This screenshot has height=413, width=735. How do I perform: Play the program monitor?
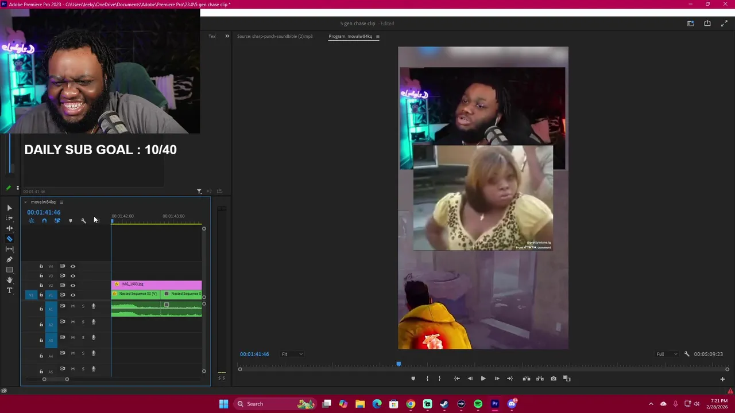[x=483, y=379]
